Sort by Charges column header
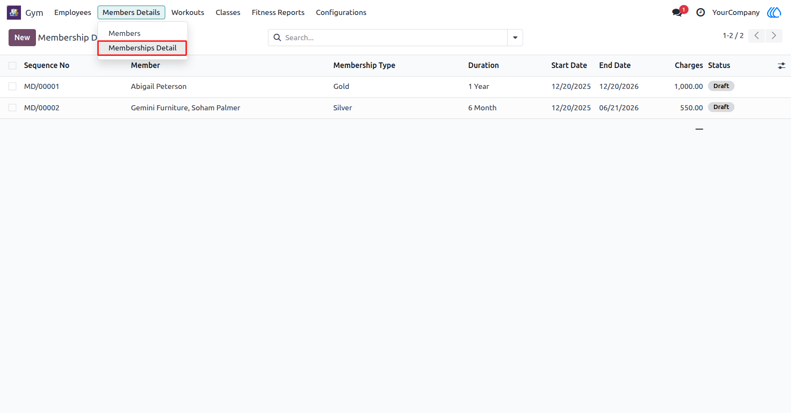This screenshot has width=791, height=413. click(689, 65)
